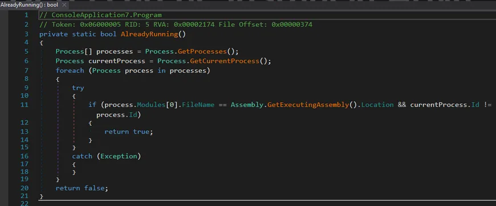
Task: Click the catch keyword
Action: click(x=82, y=156)
